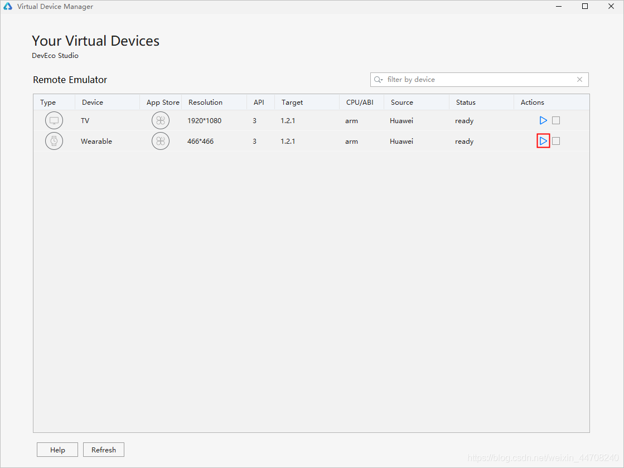
Task: Maximize the Virtual Device Manager window
Action: 585,7
